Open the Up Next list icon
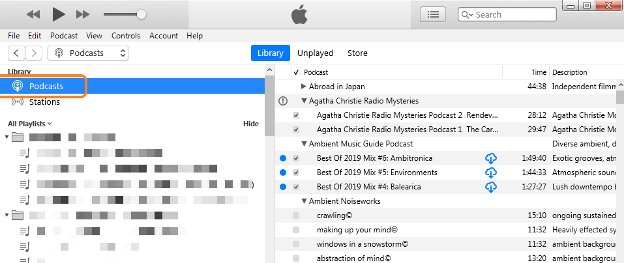The image size is (624, 263). (433, 15)
